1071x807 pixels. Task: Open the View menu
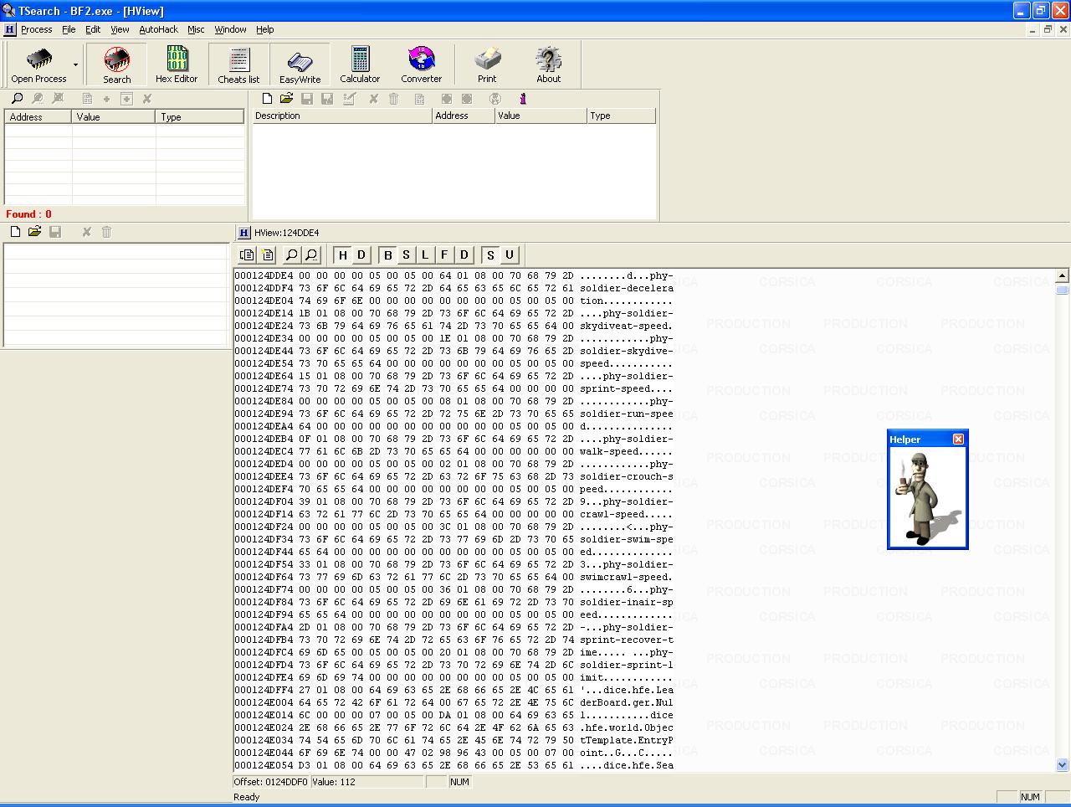120,29
